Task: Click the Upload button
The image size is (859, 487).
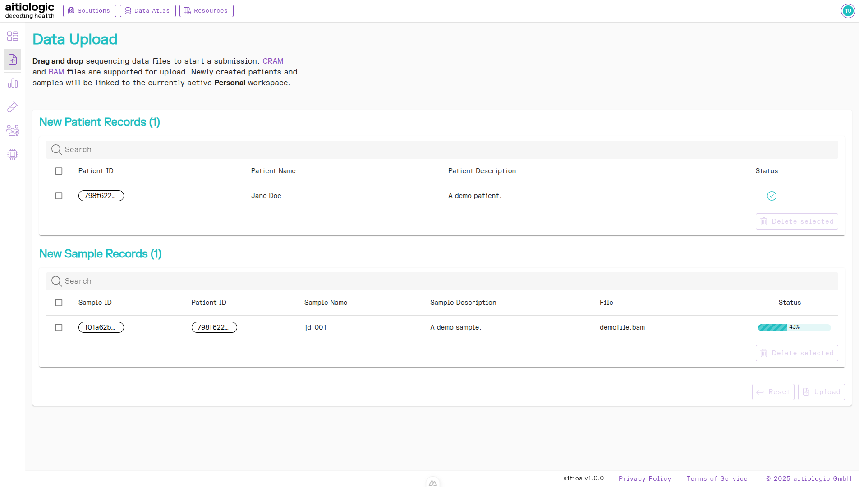Action: click(x=821, y=392)
